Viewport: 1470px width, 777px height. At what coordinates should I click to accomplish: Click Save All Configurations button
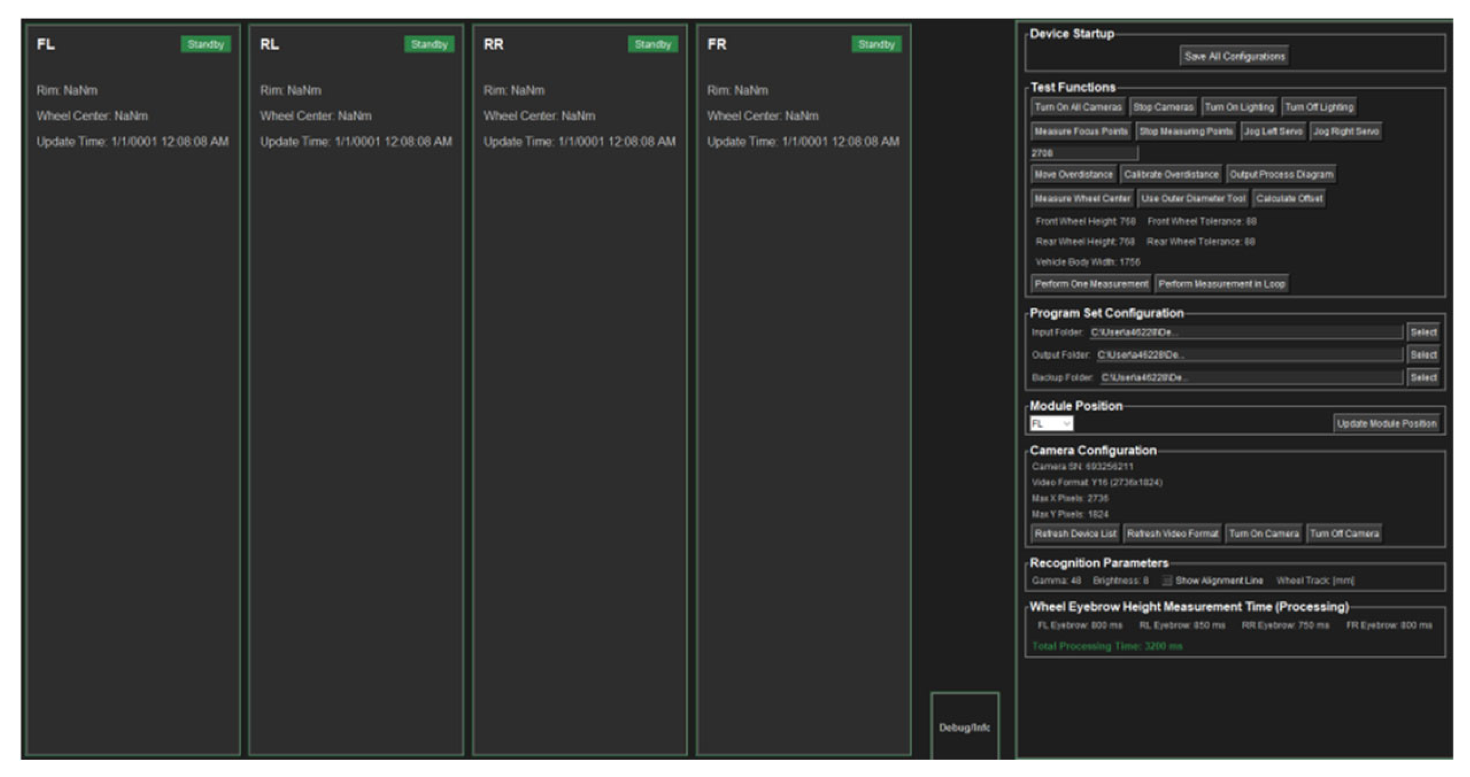point(1234,57)
